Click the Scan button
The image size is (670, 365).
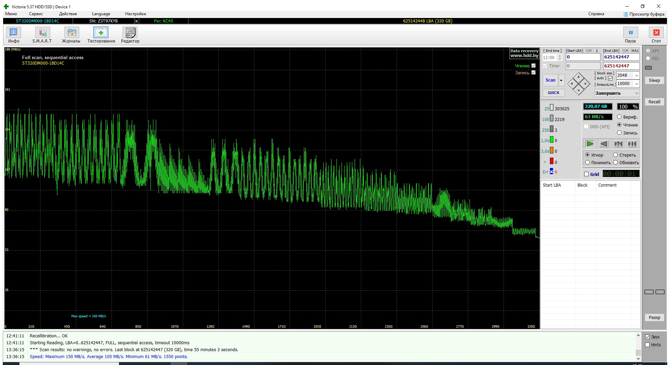[550, 80]
